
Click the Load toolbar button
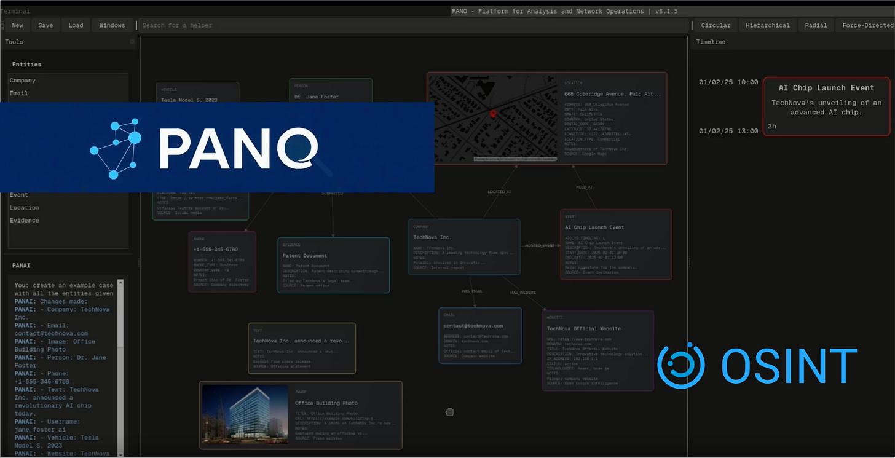[76, 25]
